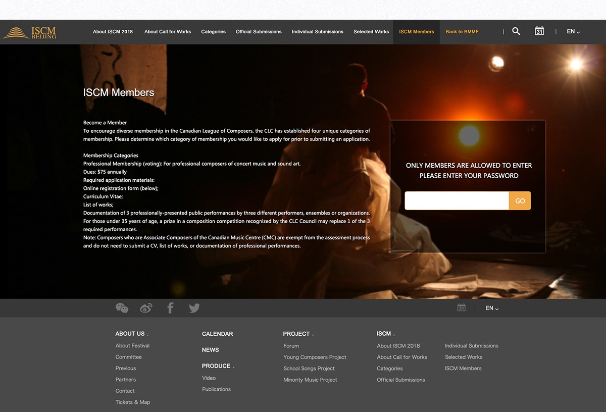606x412 pixels.
Task: Open Tickets & Map footer link
Action: pos(132,402)
